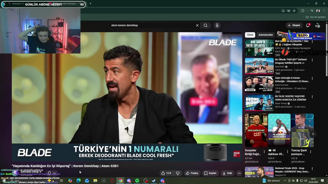
Task: Open the Chrome profile avatar
Action: tap(318, 11)
